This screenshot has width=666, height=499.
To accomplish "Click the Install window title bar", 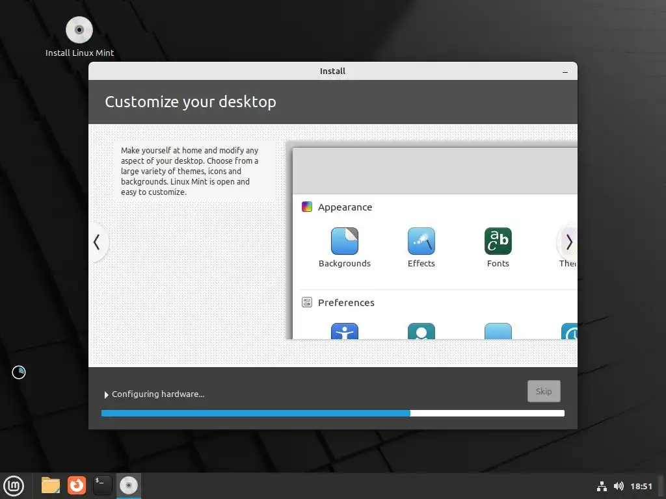I will pyautogui.click(x=332, y=71).
